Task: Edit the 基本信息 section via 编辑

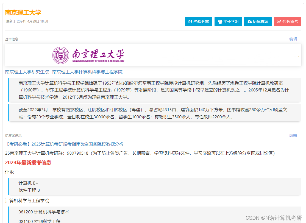Action: 293,39
